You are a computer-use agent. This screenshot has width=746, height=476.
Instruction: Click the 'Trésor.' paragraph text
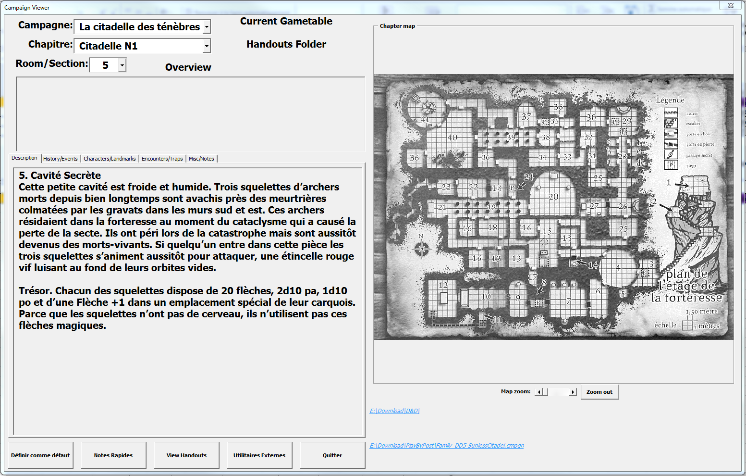coord(187,308)
